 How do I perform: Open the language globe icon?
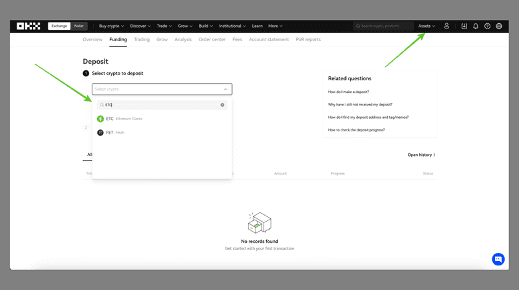point(499,26)
